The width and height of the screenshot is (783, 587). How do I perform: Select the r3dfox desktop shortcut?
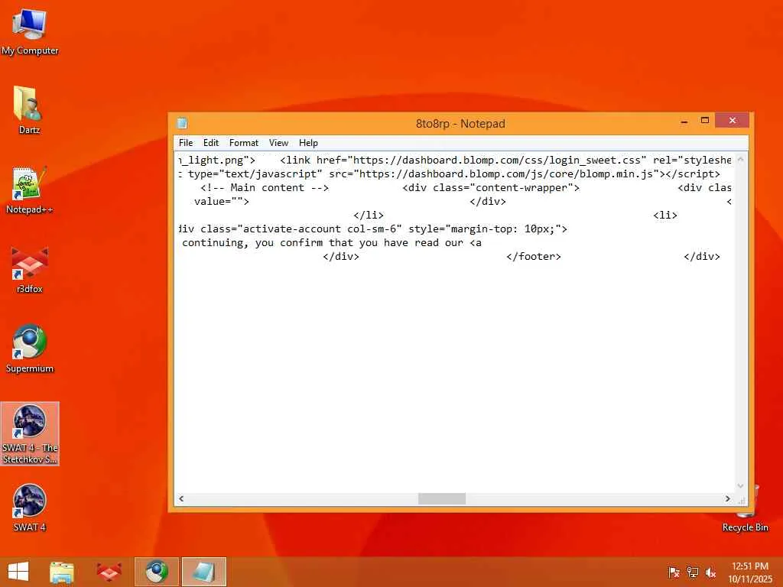[30, 270]
